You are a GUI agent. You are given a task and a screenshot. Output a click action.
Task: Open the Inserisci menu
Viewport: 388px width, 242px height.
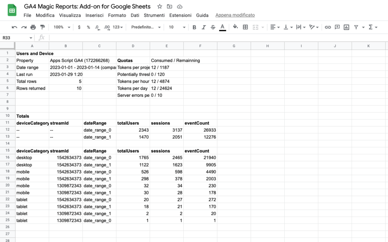click(94, 15)
